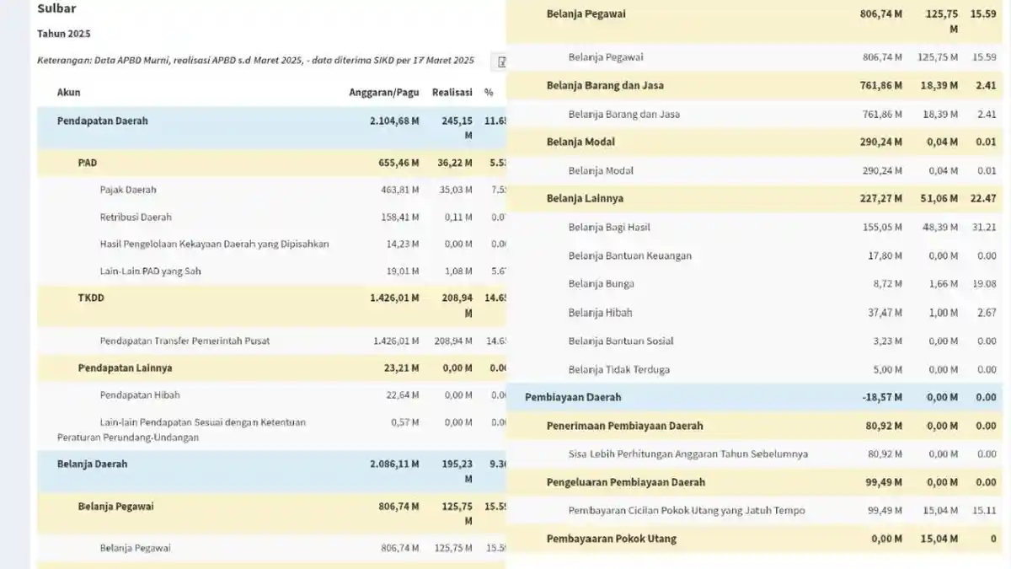Viewport: 1011px width, 569px height.
Task: Click the value '3,23 M'
Action: [888, 341]
